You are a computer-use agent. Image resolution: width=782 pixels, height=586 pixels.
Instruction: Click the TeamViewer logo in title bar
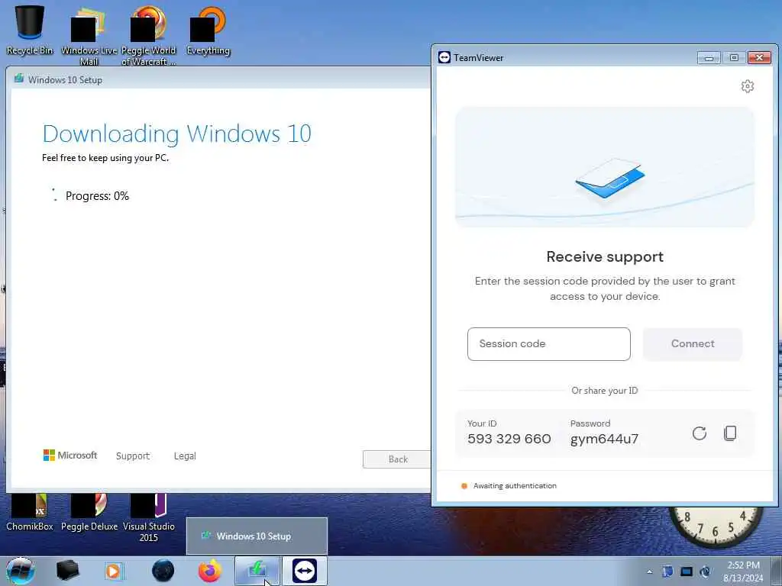click(444, 57)
